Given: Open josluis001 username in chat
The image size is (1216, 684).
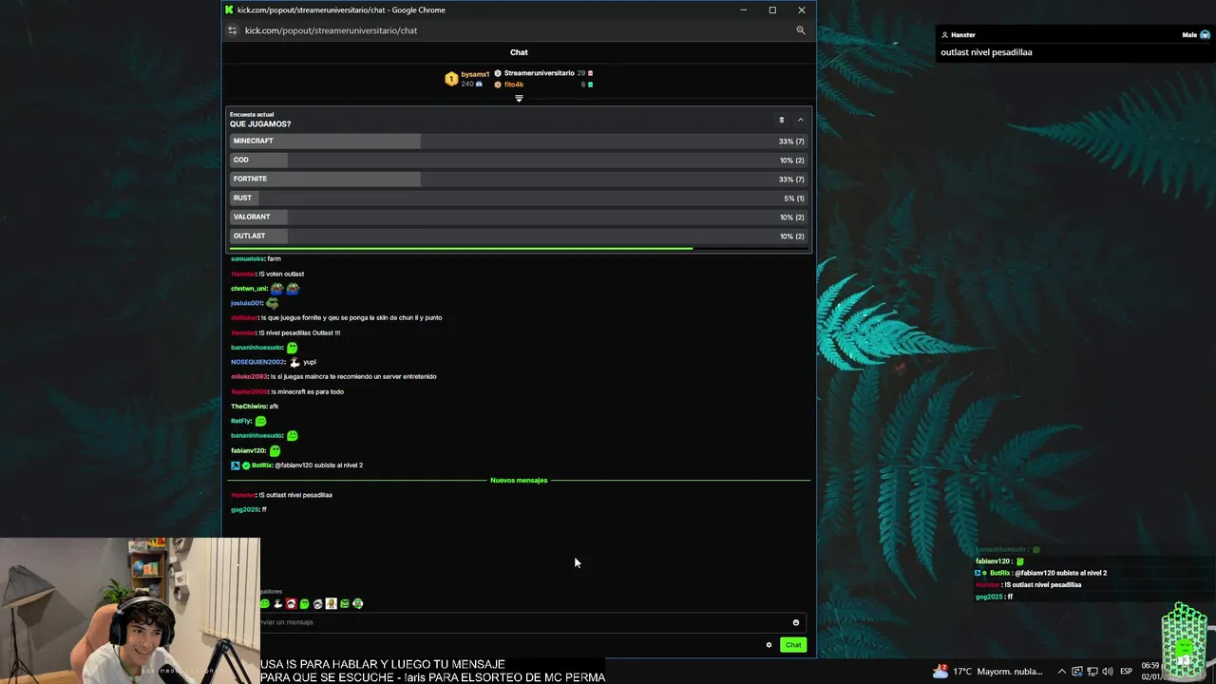Looking at the screenshot, I should tap(246, 303).
